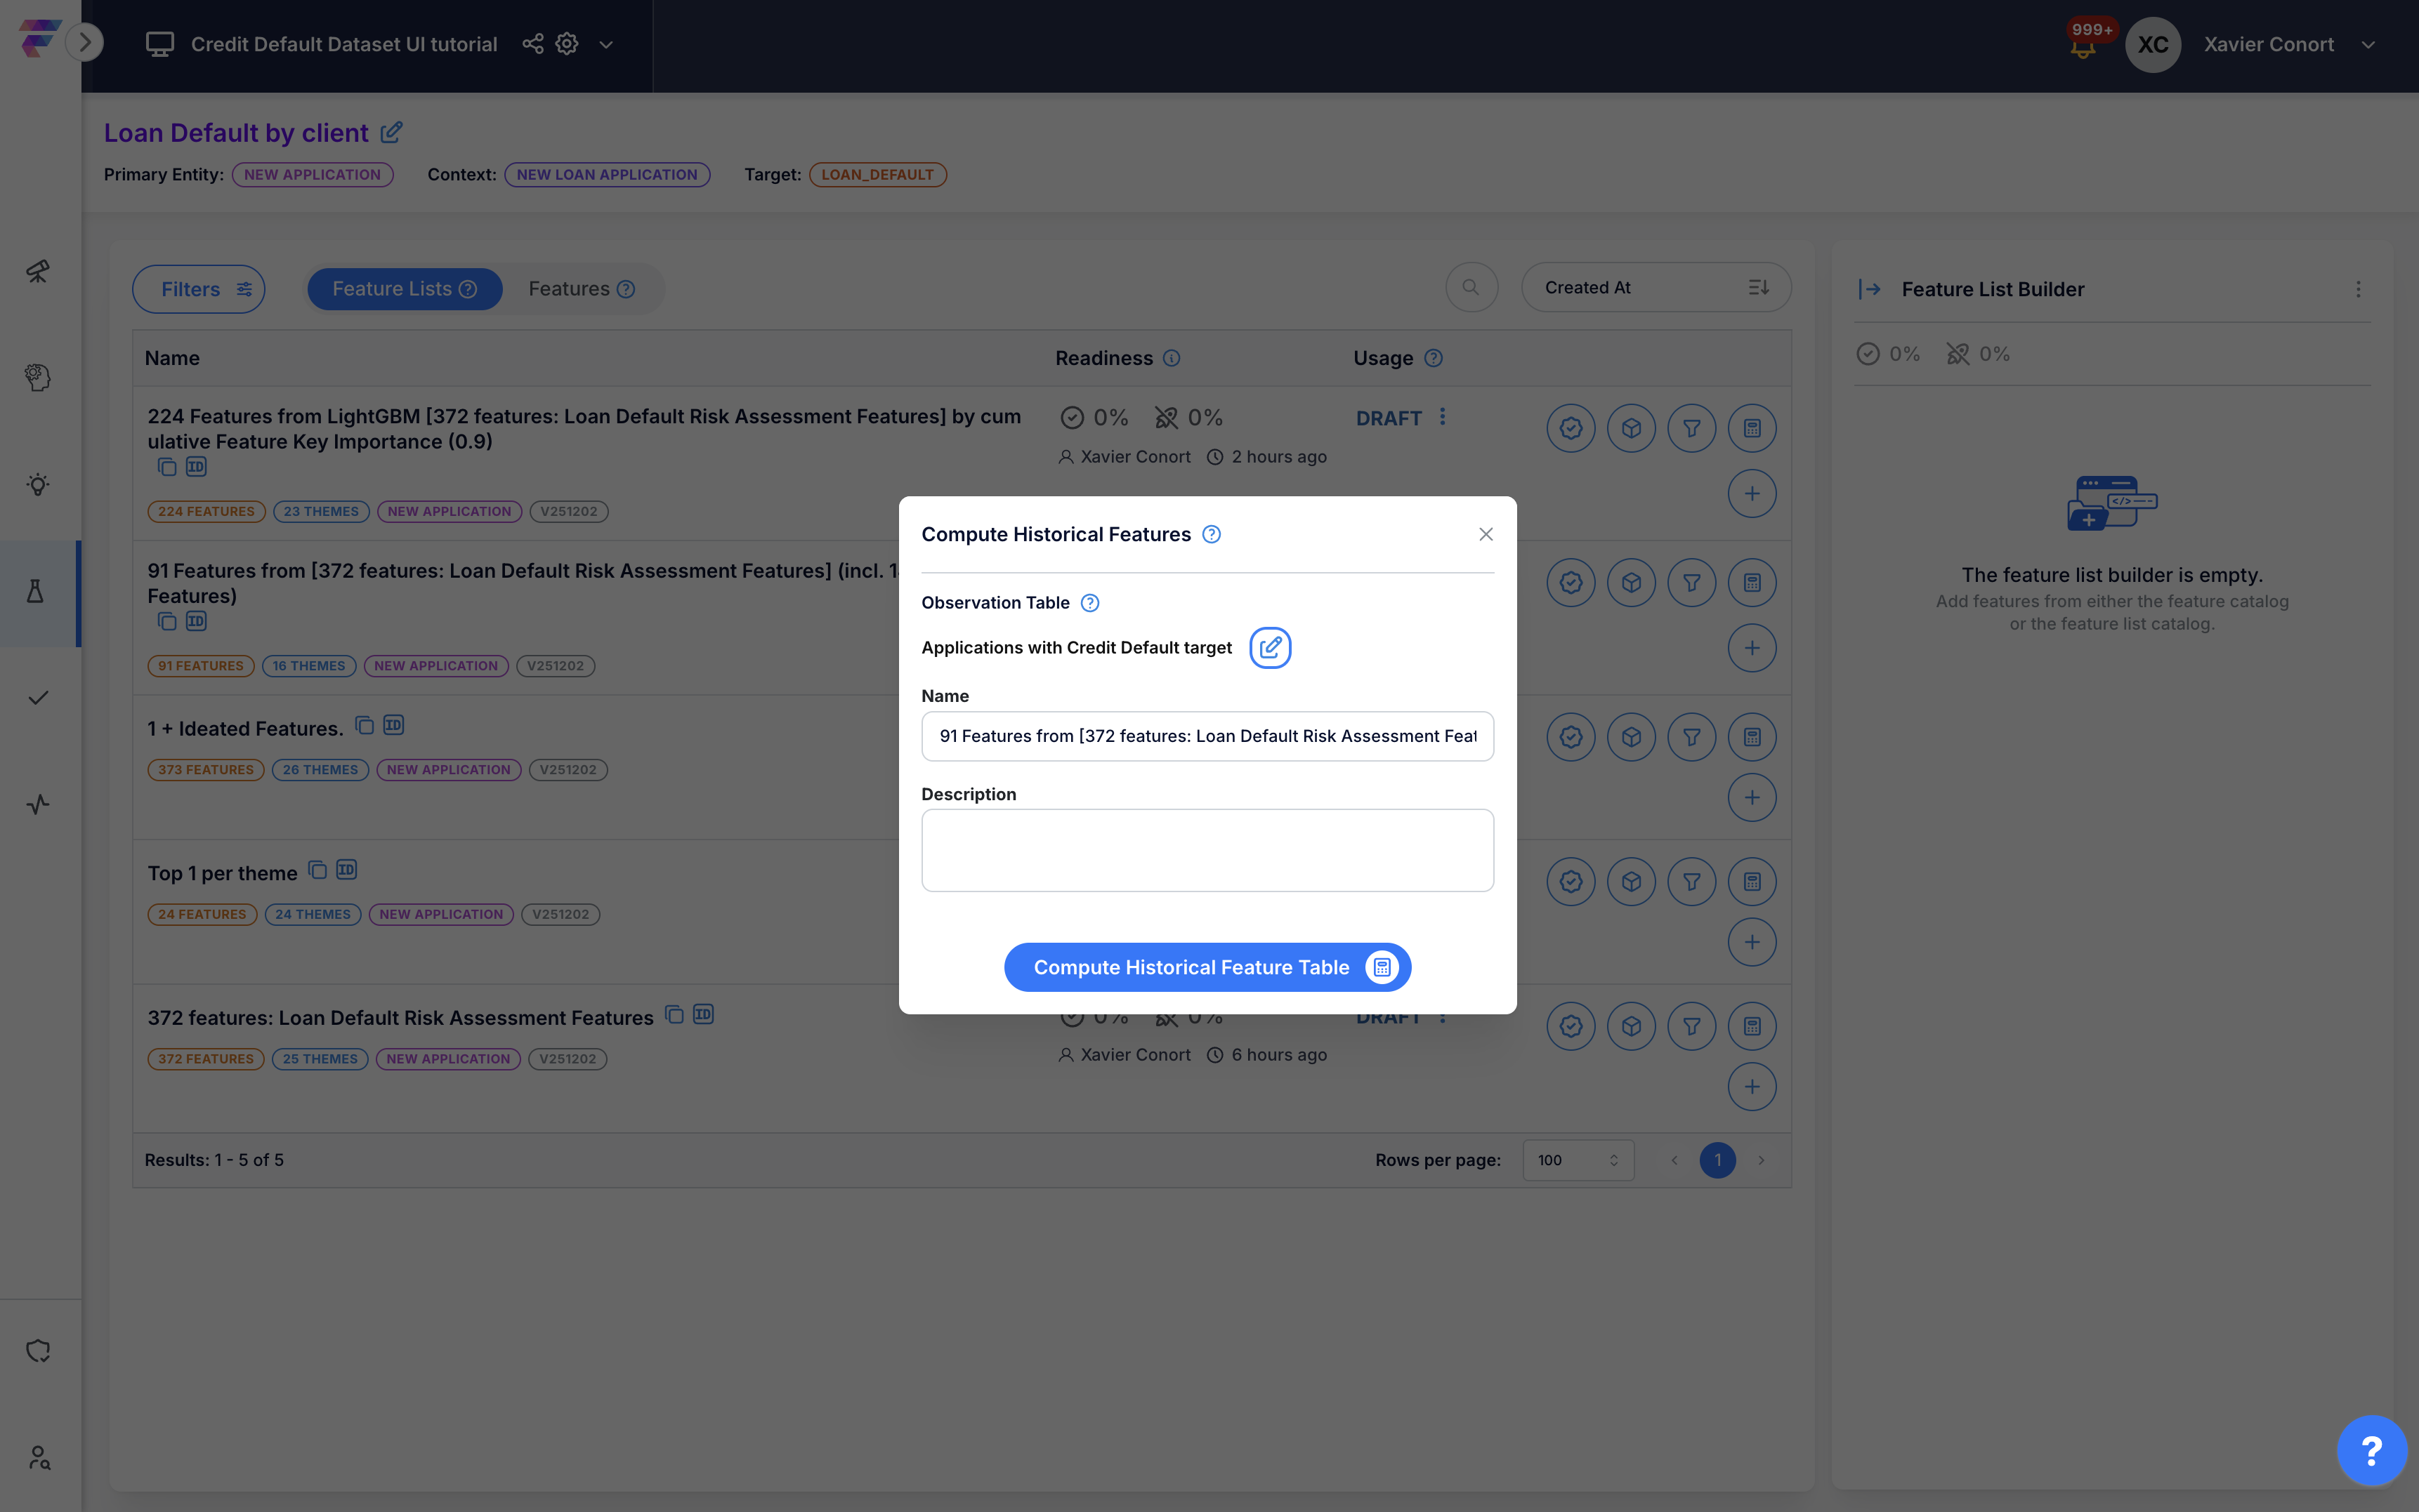Expand the chevron next to tutorial settings

point(605,45)
